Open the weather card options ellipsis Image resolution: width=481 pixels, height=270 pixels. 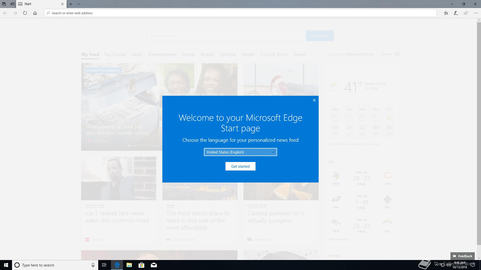click(x=393, y=69)
